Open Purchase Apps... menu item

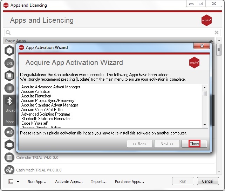click(x=129, y=182)
